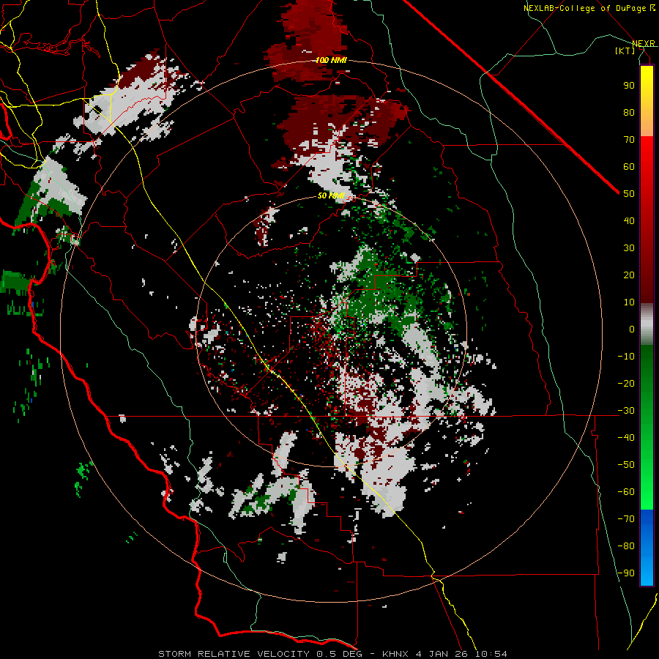Click the [KT] units label
This screenshot has height=659, width=659.
point(625,51)
